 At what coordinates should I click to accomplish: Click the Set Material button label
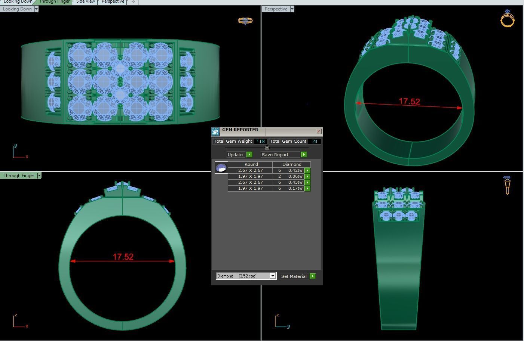click(x=294, y=276)
